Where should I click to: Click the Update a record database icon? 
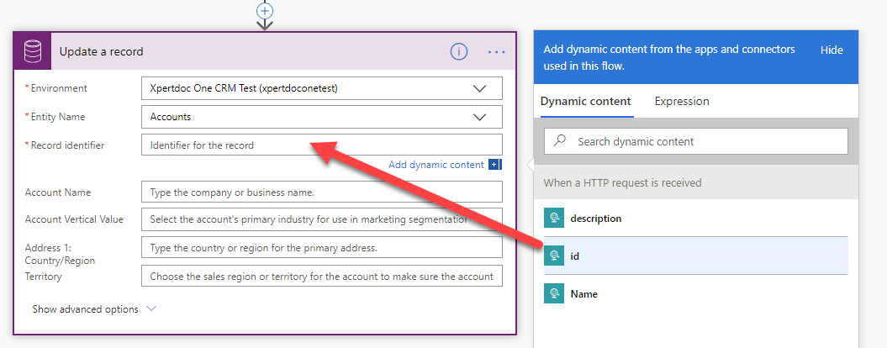click(x=33, y=51)
